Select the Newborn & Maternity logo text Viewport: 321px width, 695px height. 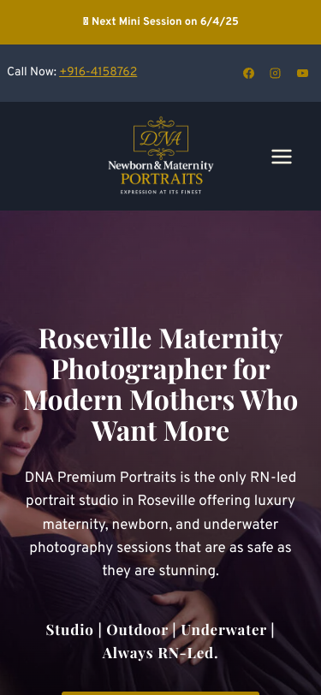(161, 166)
